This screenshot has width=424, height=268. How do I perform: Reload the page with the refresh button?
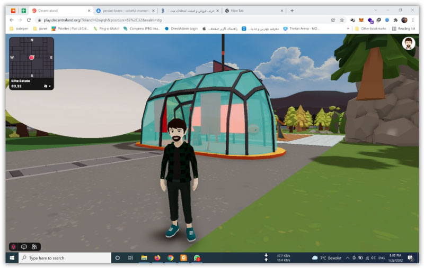(x=29, y=20)
